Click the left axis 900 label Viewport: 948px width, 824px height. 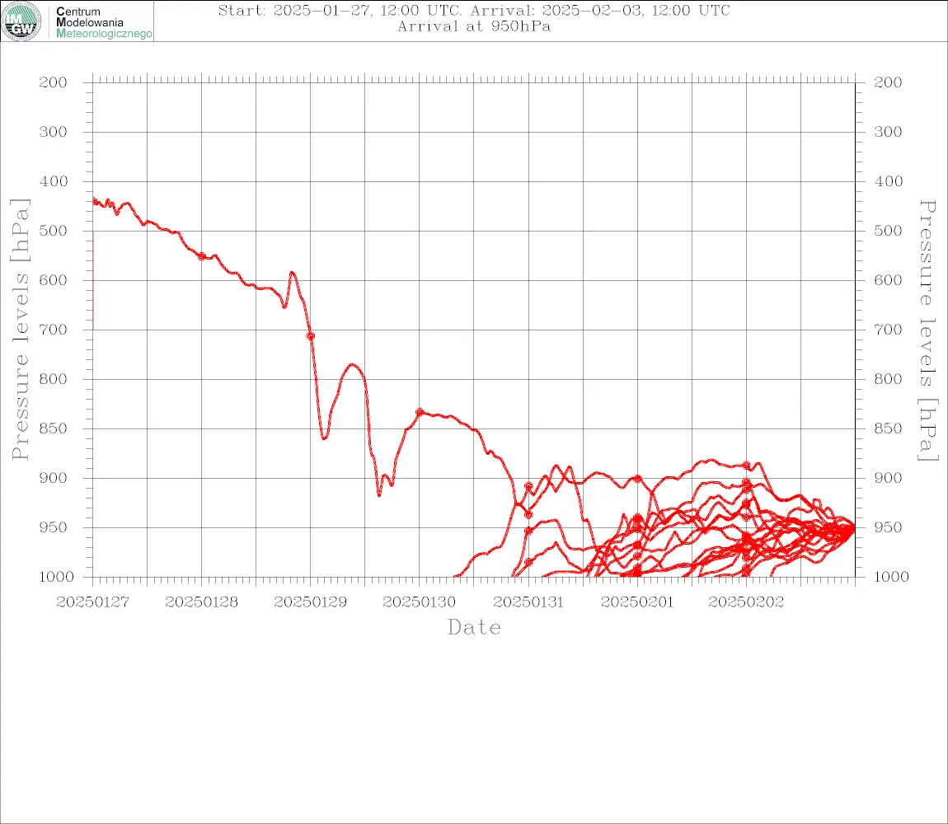[x=54, y=478]
